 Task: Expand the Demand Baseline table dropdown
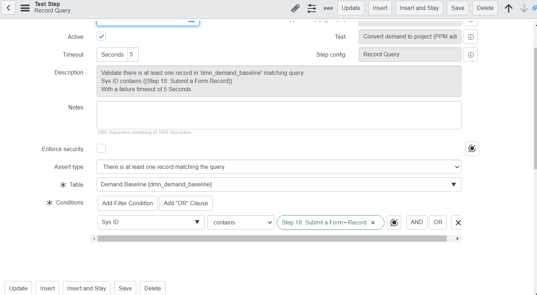tap(454, 184)
